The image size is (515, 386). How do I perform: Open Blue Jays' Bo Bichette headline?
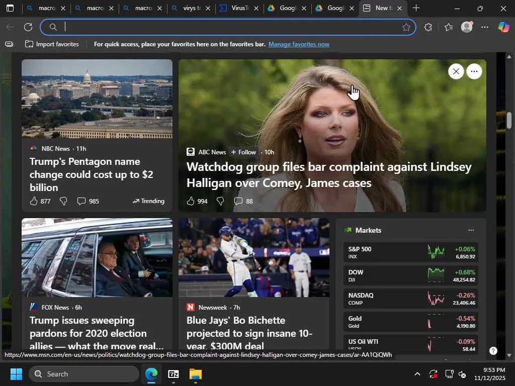click(x=249, y=333)
